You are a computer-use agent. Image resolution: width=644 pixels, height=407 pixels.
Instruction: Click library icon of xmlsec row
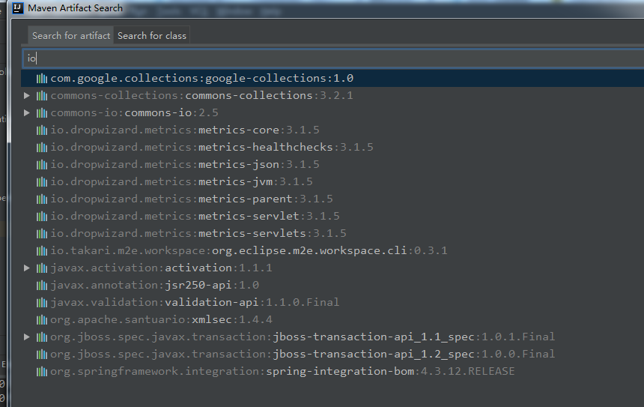[41, 320]
